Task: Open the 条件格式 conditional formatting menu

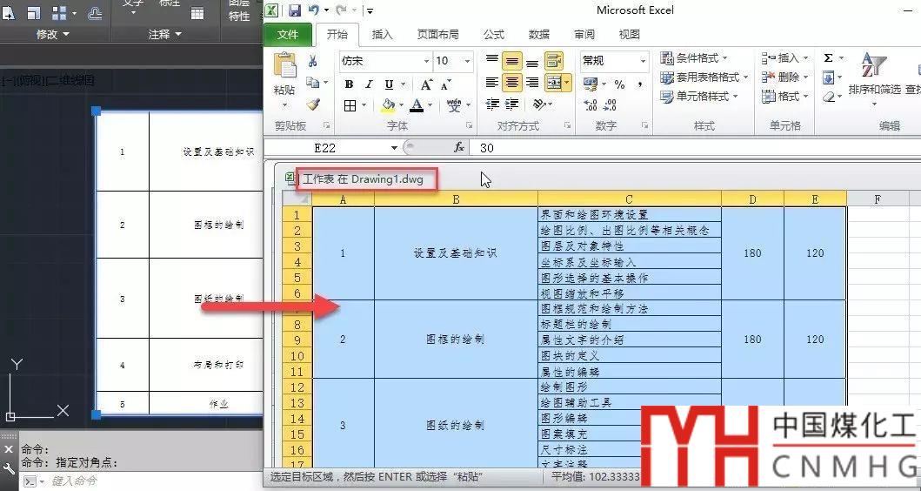Action: tap(694, 57)
